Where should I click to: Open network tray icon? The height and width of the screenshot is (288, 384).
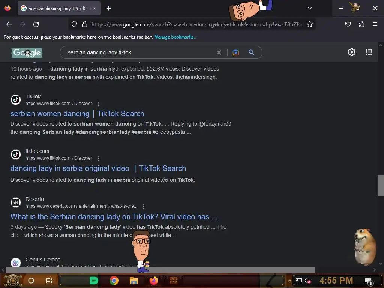(x=298, y=281)
